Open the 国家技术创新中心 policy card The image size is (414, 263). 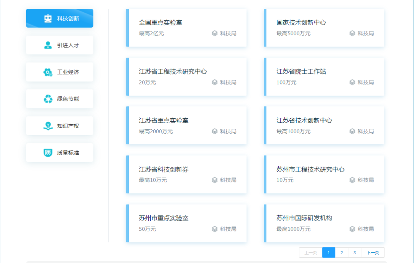point(324,28)
